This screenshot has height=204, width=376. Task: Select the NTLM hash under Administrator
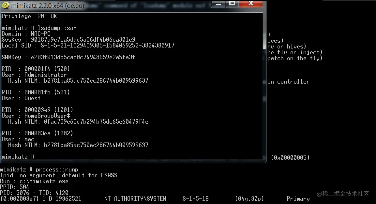pos(96,81)
